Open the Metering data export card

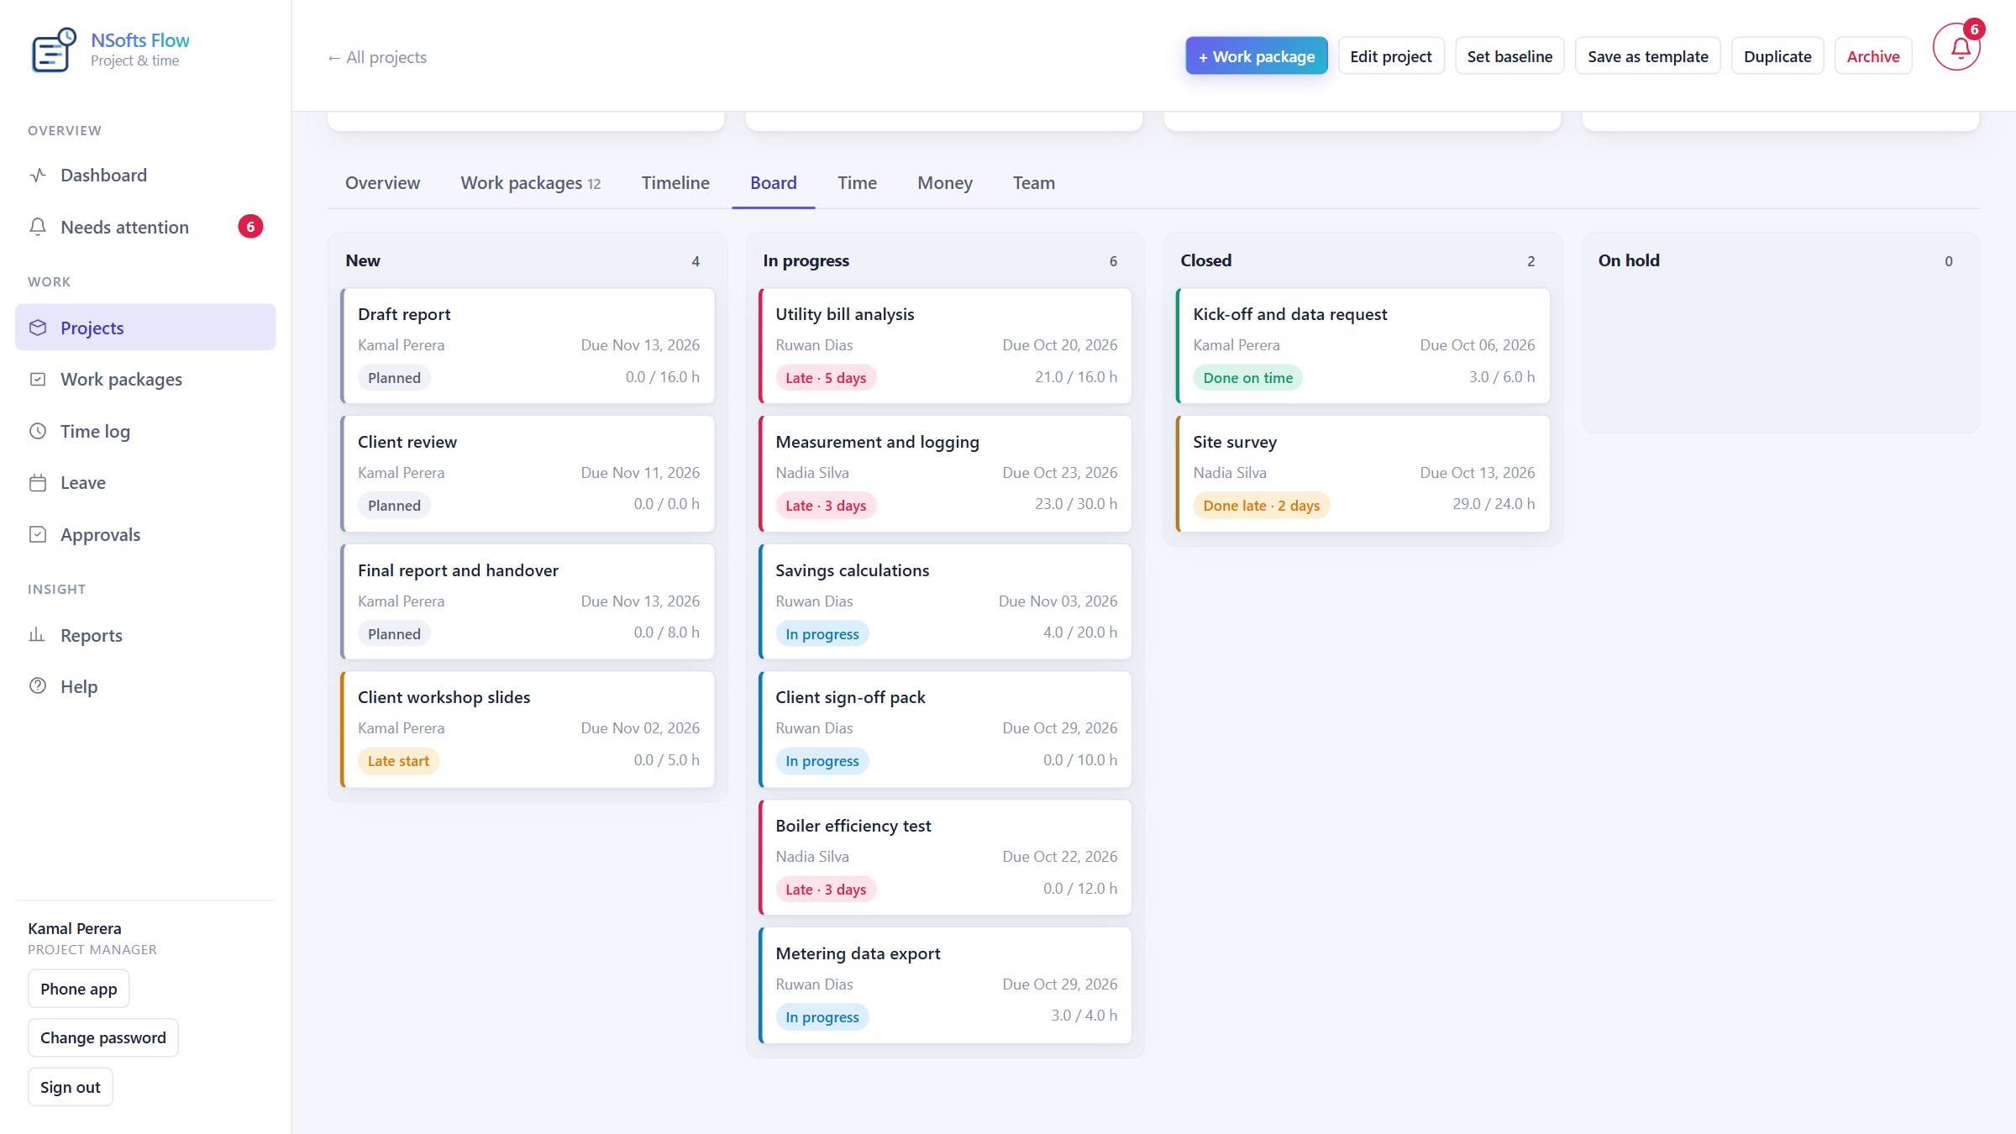pos(945,985)
